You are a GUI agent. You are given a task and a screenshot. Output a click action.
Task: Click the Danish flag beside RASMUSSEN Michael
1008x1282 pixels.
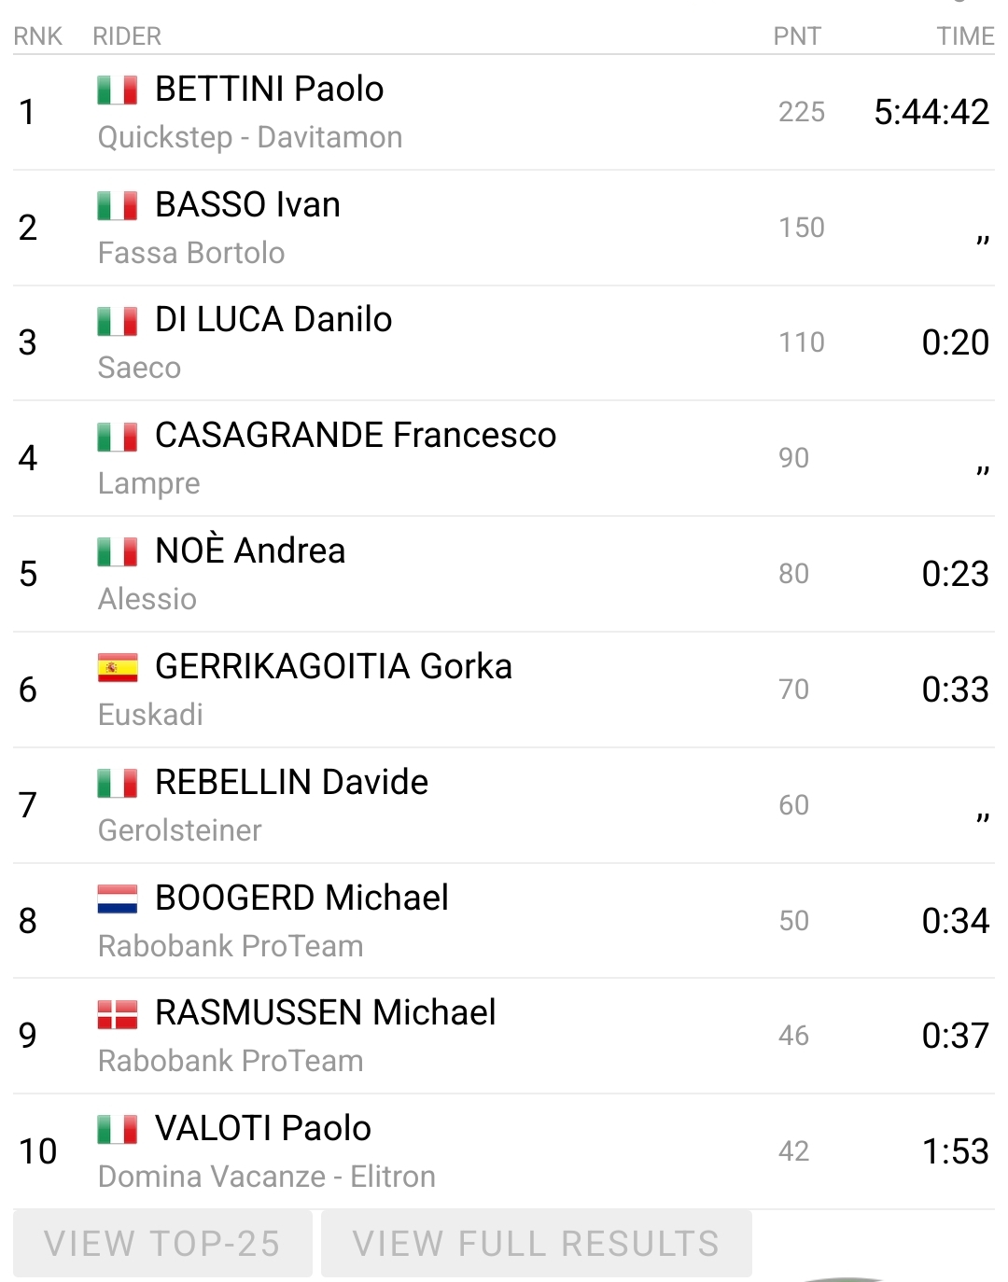pos(118,1014)
